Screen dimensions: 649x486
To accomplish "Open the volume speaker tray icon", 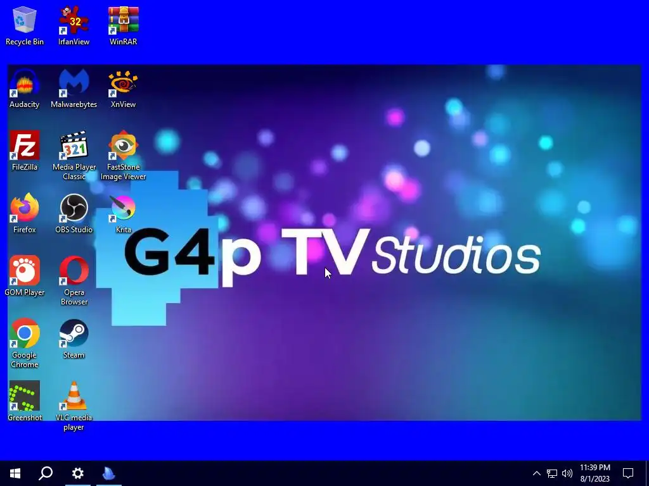I will coord(567,473).
